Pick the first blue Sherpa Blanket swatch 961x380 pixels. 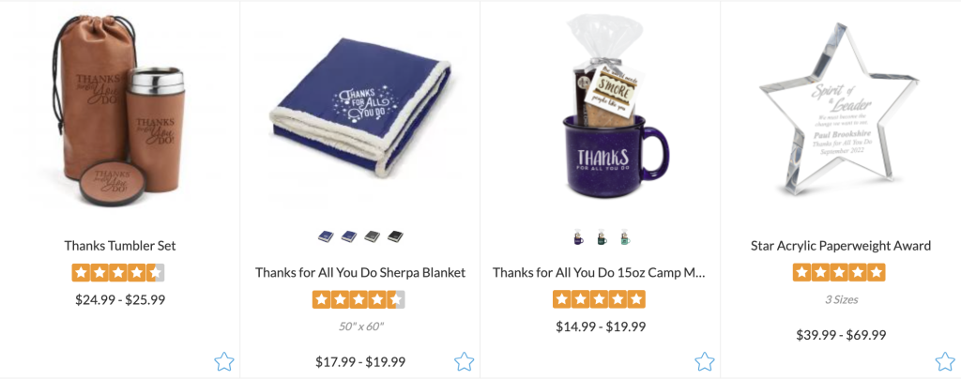[326, 236]
